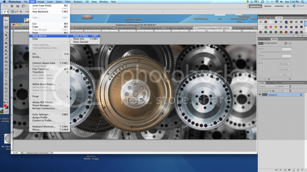Screen dimensions: 307x172
Task: Switch to the Painting workspace
Action: point(279,6)
